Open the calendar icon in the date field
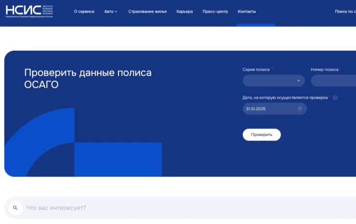The width and height of the screenshot is (356, 224). (x=300, y=109)
